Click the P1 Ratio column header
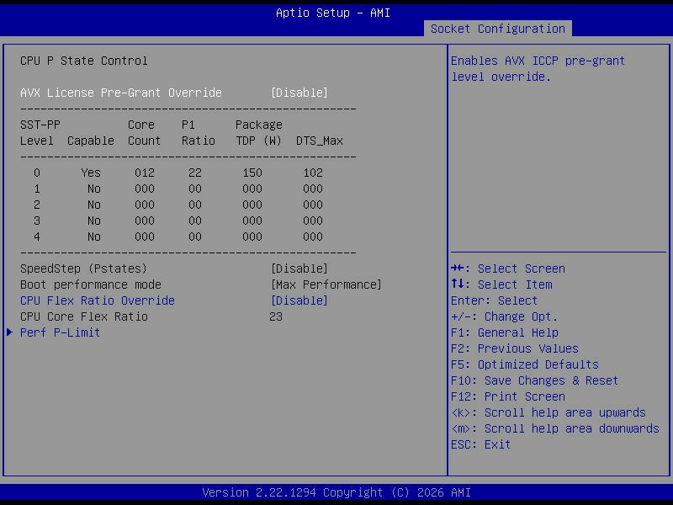Screen dimensions: 673x505 [x=198, y=133]
